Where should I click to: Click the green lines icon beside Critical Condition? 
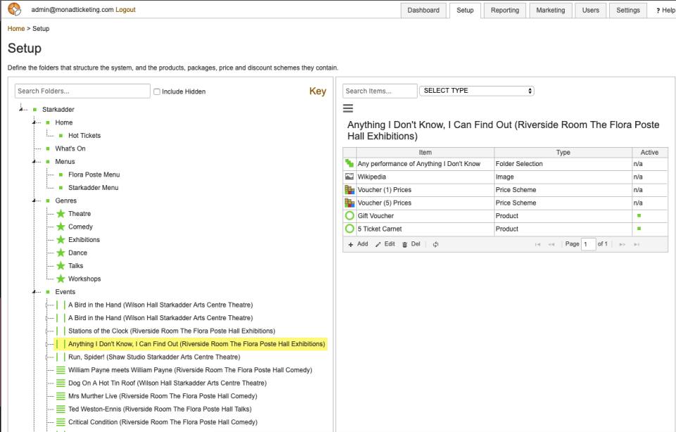(x=61, y=422)
